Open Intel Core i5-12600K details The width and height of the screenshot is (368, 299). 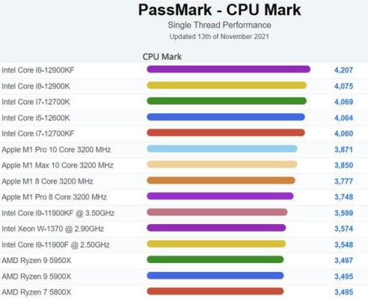pyautogui.click(x=36, y=117)
